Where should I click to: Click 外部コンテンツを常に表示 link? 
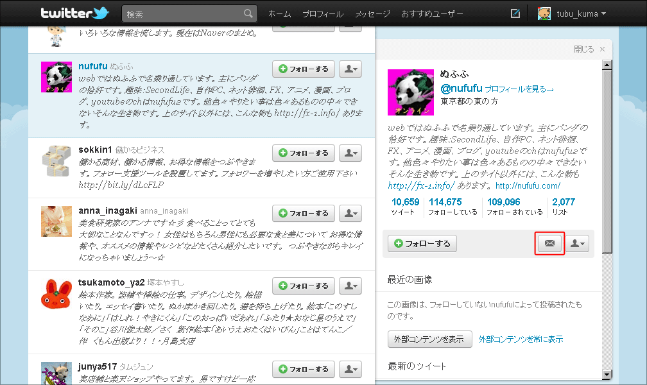click(x=521, y=339)
